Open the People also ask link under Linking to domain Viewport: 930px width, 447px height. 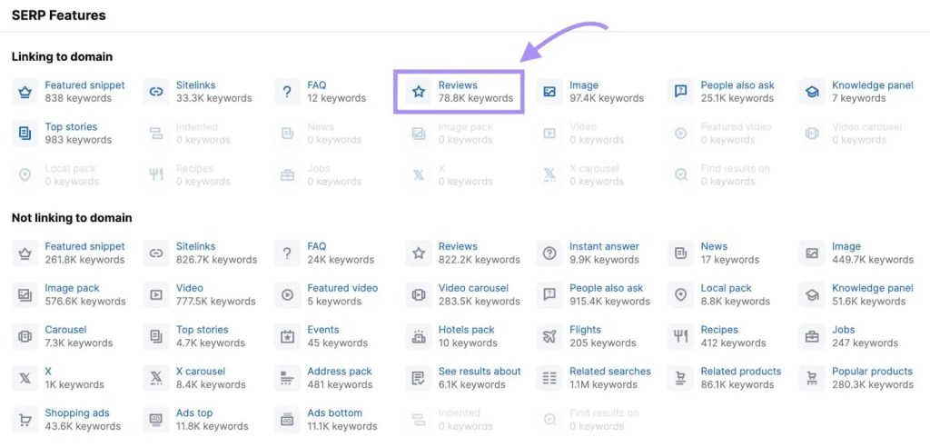737,85
